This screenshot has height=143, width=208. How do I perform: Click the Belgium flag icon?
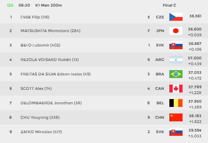point(176,103)
